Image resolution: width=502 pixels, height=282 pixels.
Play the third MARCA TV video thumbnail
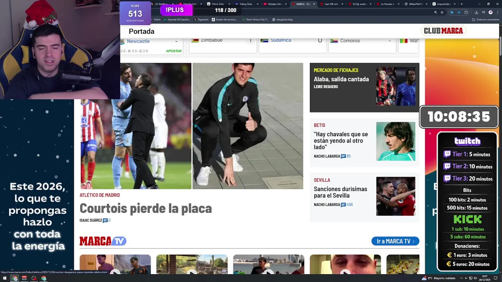269,264
